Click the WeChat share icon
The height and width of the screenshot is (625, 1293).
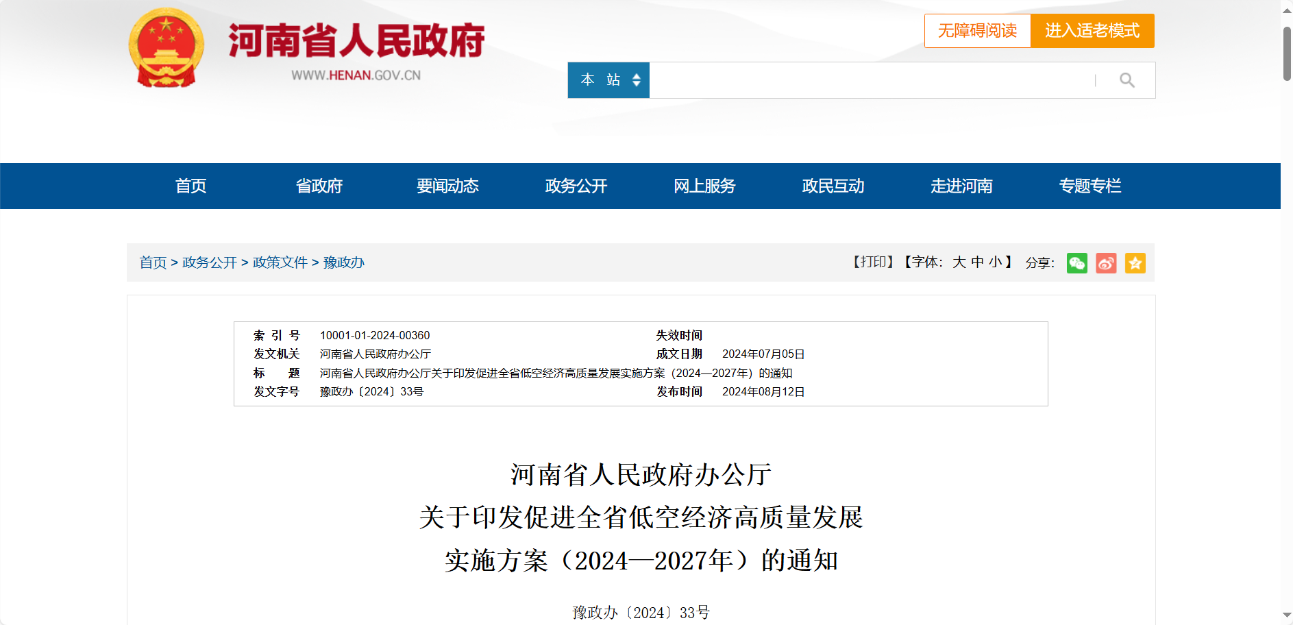pyautogui.click(x=1077, y=263)
